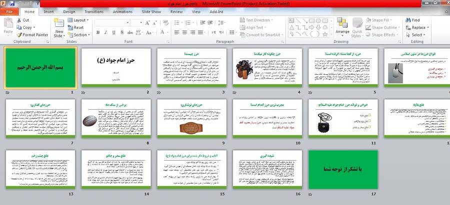The width and height of the screenshot is (450, 205).
Task: Open the font size combo box
Action: click(136, 22)
